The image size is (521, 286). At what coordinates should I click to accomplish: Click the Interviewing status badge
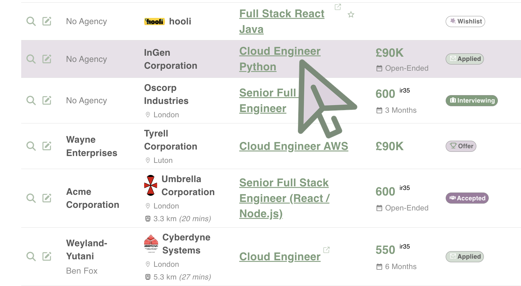click(x=472, y=100)
